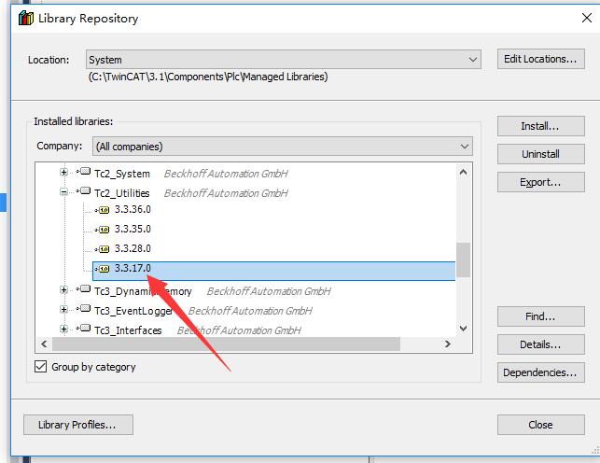Select version 3.3.35.0 of Tc2_Utilities
Image resolution: width=600 pixels, height=463 pixels.
click(x=133, y=229)
